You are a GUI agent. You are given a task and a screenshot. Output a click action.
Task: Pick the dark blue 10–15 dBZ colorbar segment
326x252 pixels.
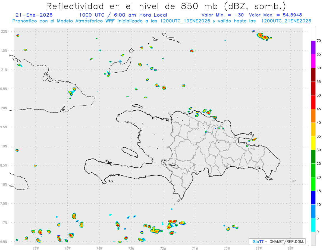click(x=313, y=198)
